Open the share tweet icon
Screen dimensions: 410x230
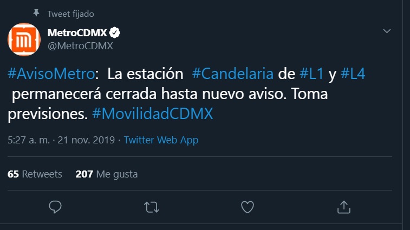343,207
